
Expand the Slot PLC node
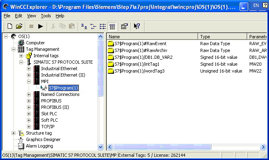coord(29,114)
